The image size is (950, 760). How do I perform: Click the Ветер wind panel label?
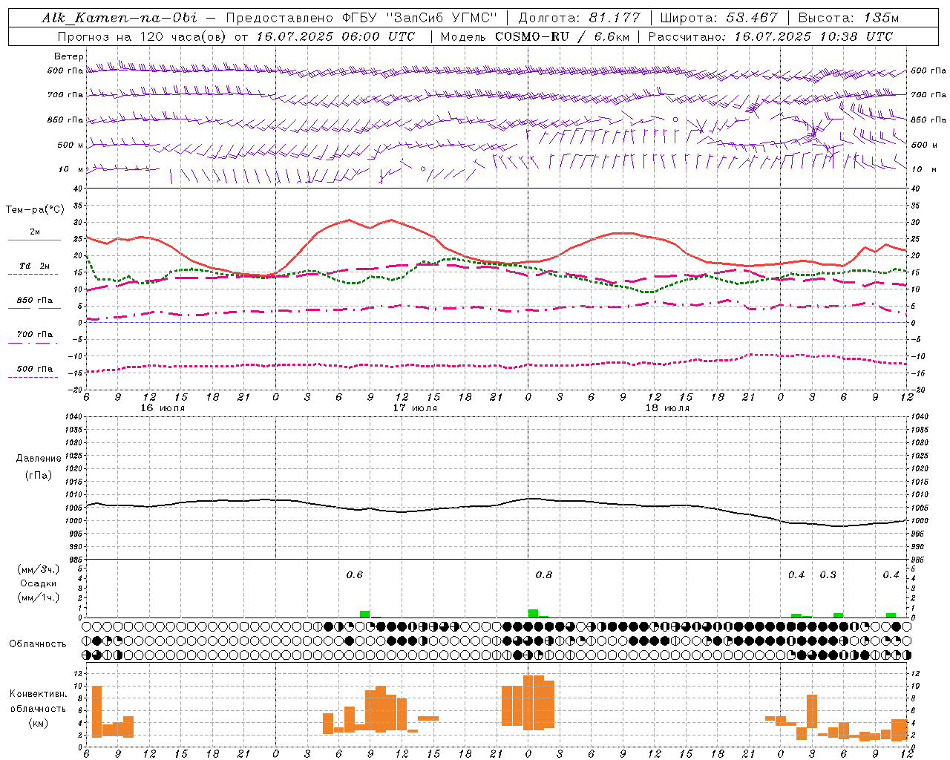69,56
